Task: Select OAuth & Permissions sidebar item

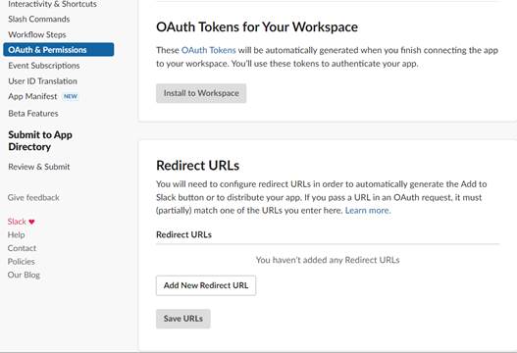Action: click(x=59, y=50)
